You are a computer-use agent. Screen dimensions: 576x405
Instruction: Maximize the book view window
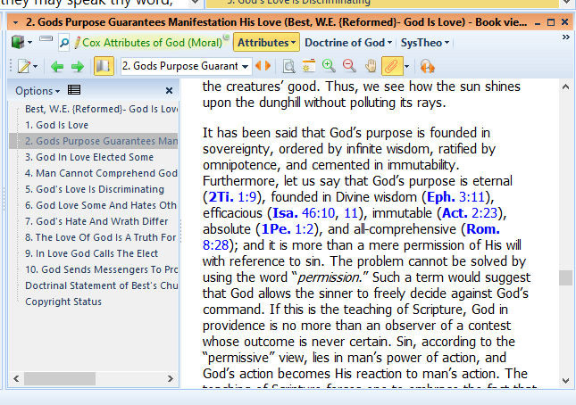pyautogui.click(x=551, y=22)
